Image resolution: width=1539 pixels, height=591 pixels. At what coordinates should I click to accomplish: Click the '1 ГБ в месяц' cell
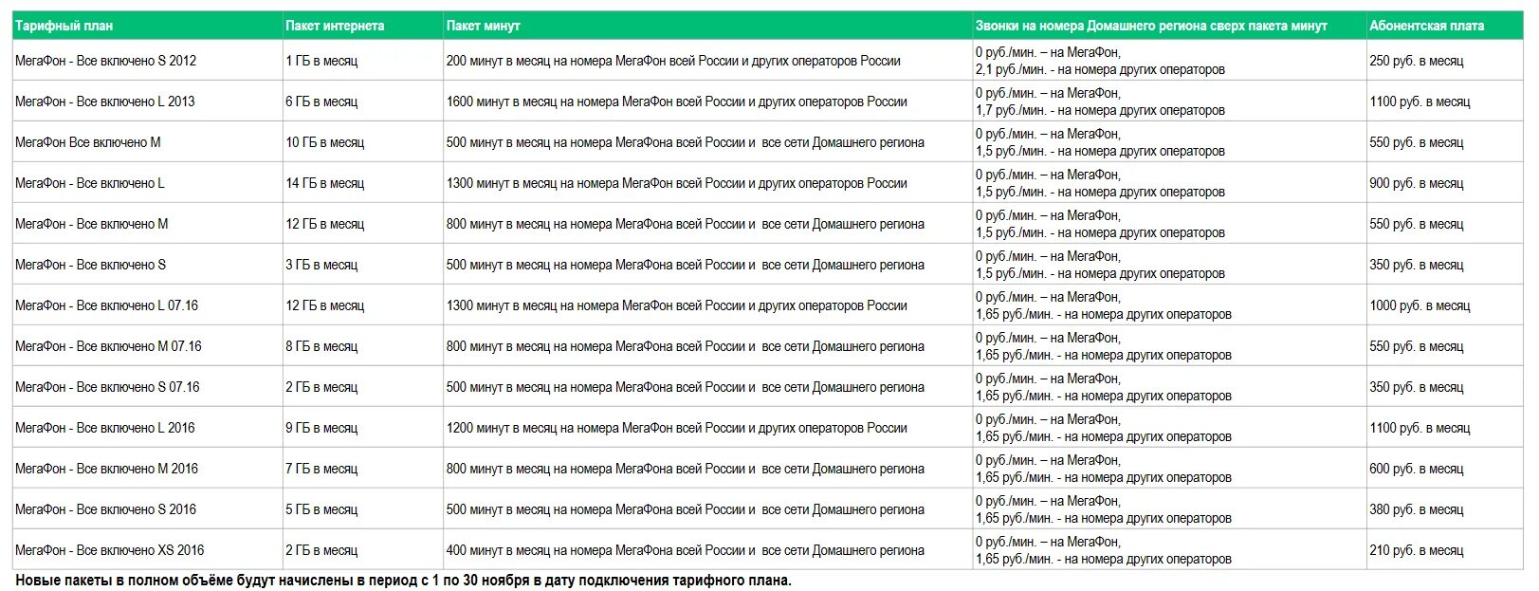[x=363, y=61]
